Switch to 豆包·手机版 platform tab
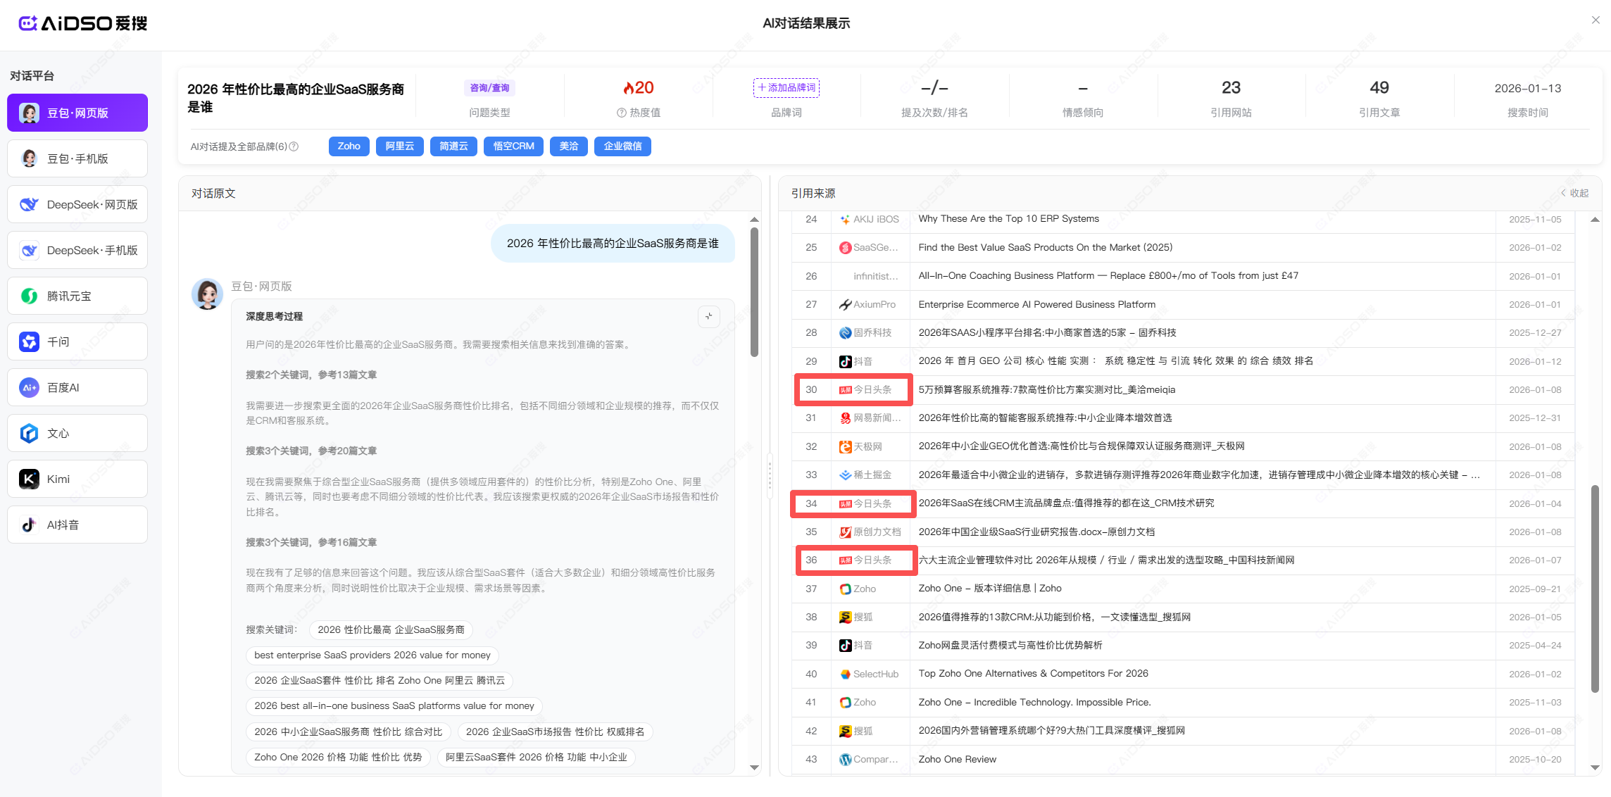Viewport: 1611px width, 797px height. [77, 158]
